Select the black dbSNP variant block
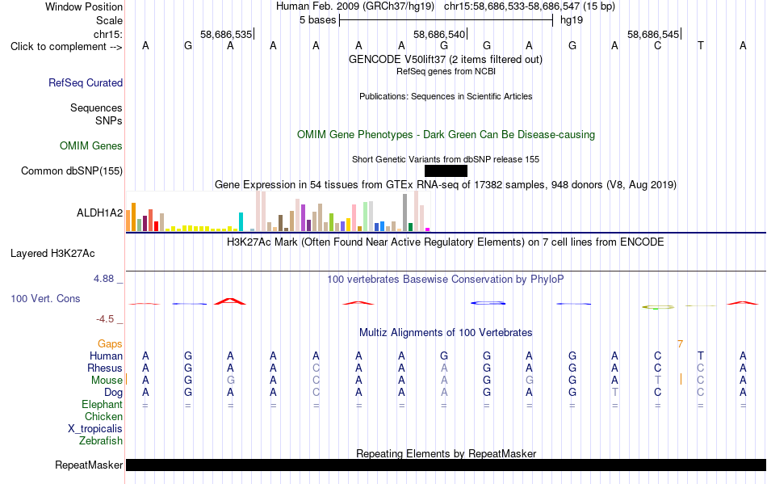Viewport: 767px width, 484px height. click(446, 170)
